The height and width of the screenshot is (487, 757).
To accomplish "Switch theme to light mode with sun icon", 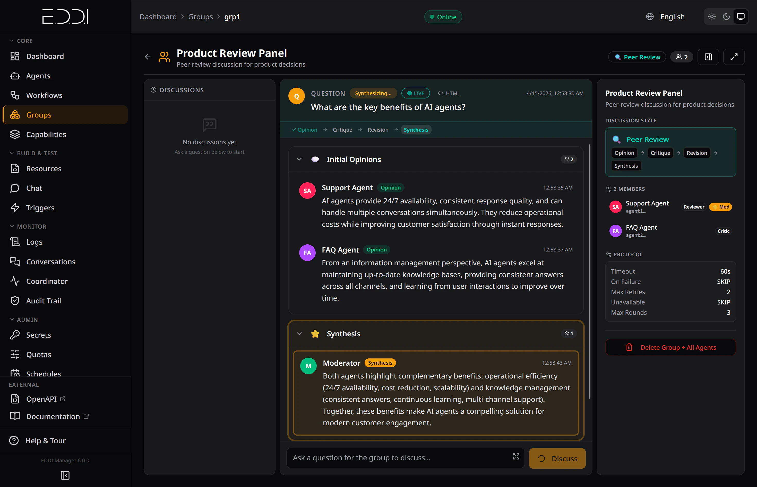I will (x=711, y=16).
